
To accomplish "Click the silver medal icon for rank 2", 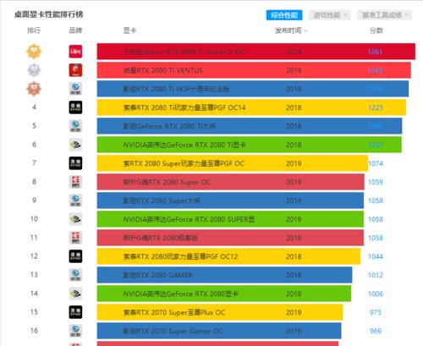I will [x=34, y=70].
